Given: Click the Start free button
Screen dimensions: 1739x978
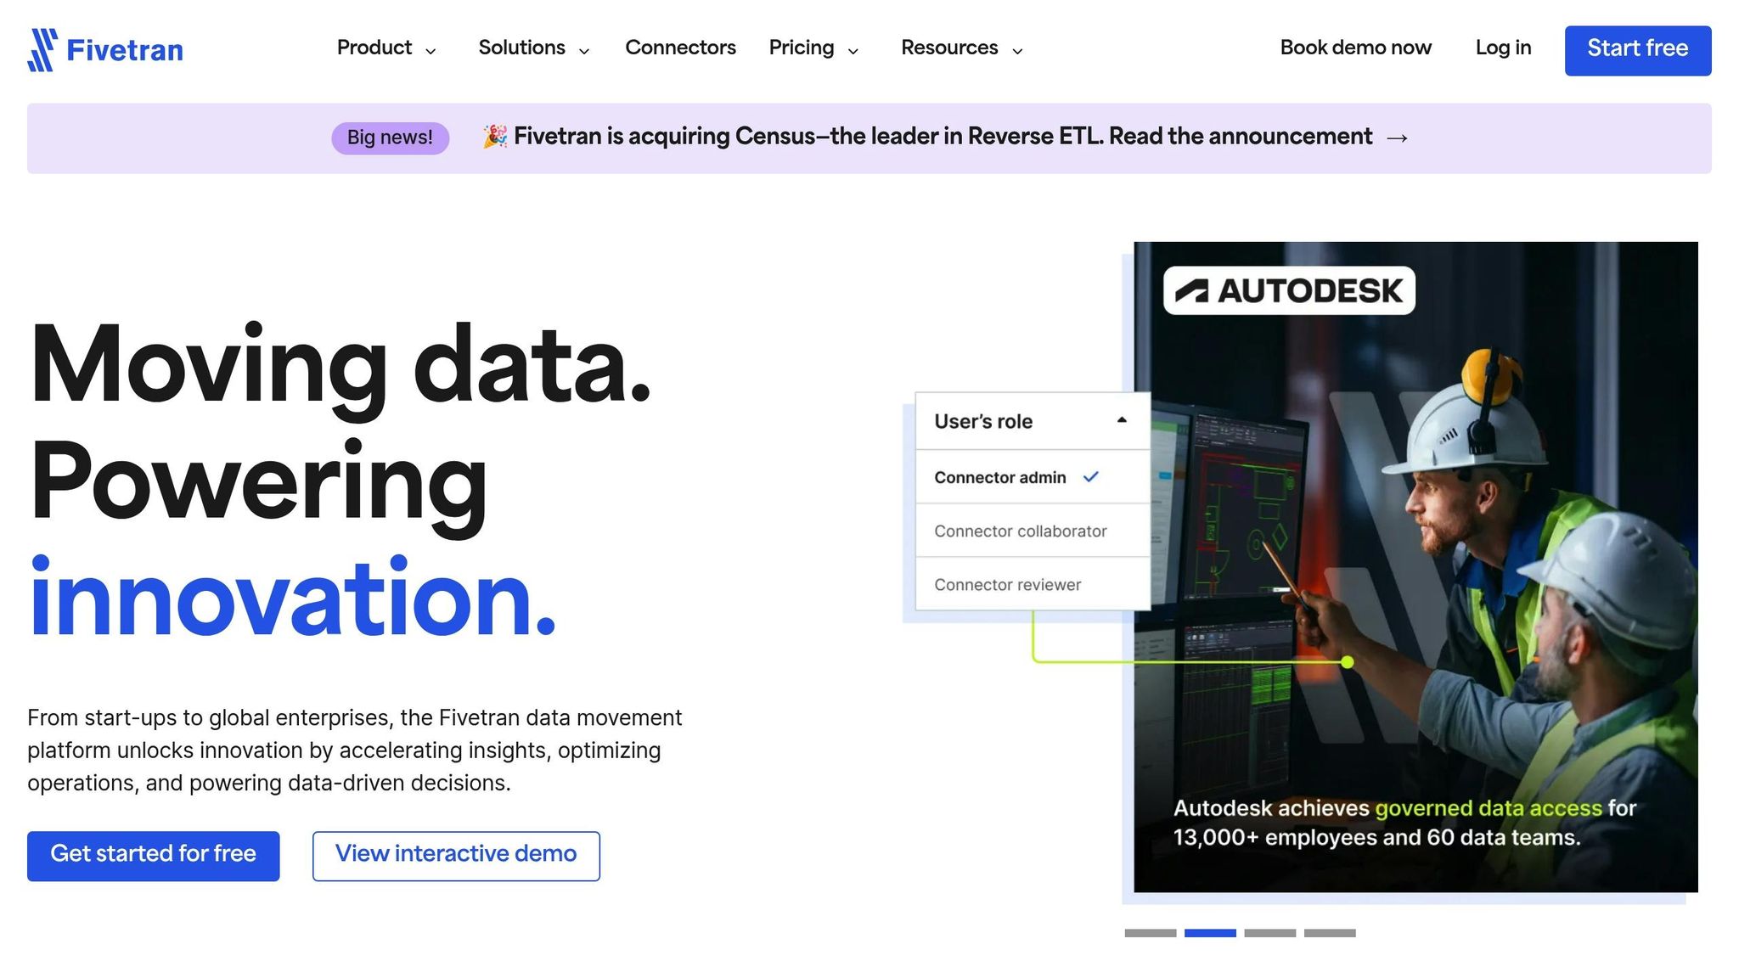Looking at the screenshot, I should tap(1637, 50).
